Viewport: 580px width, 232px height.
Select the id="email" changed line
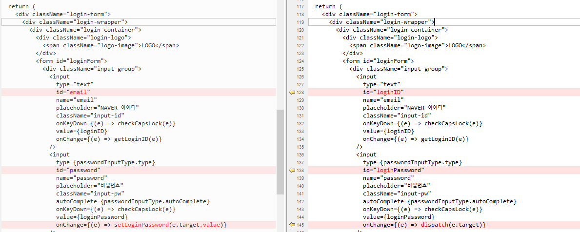[139, 92]
